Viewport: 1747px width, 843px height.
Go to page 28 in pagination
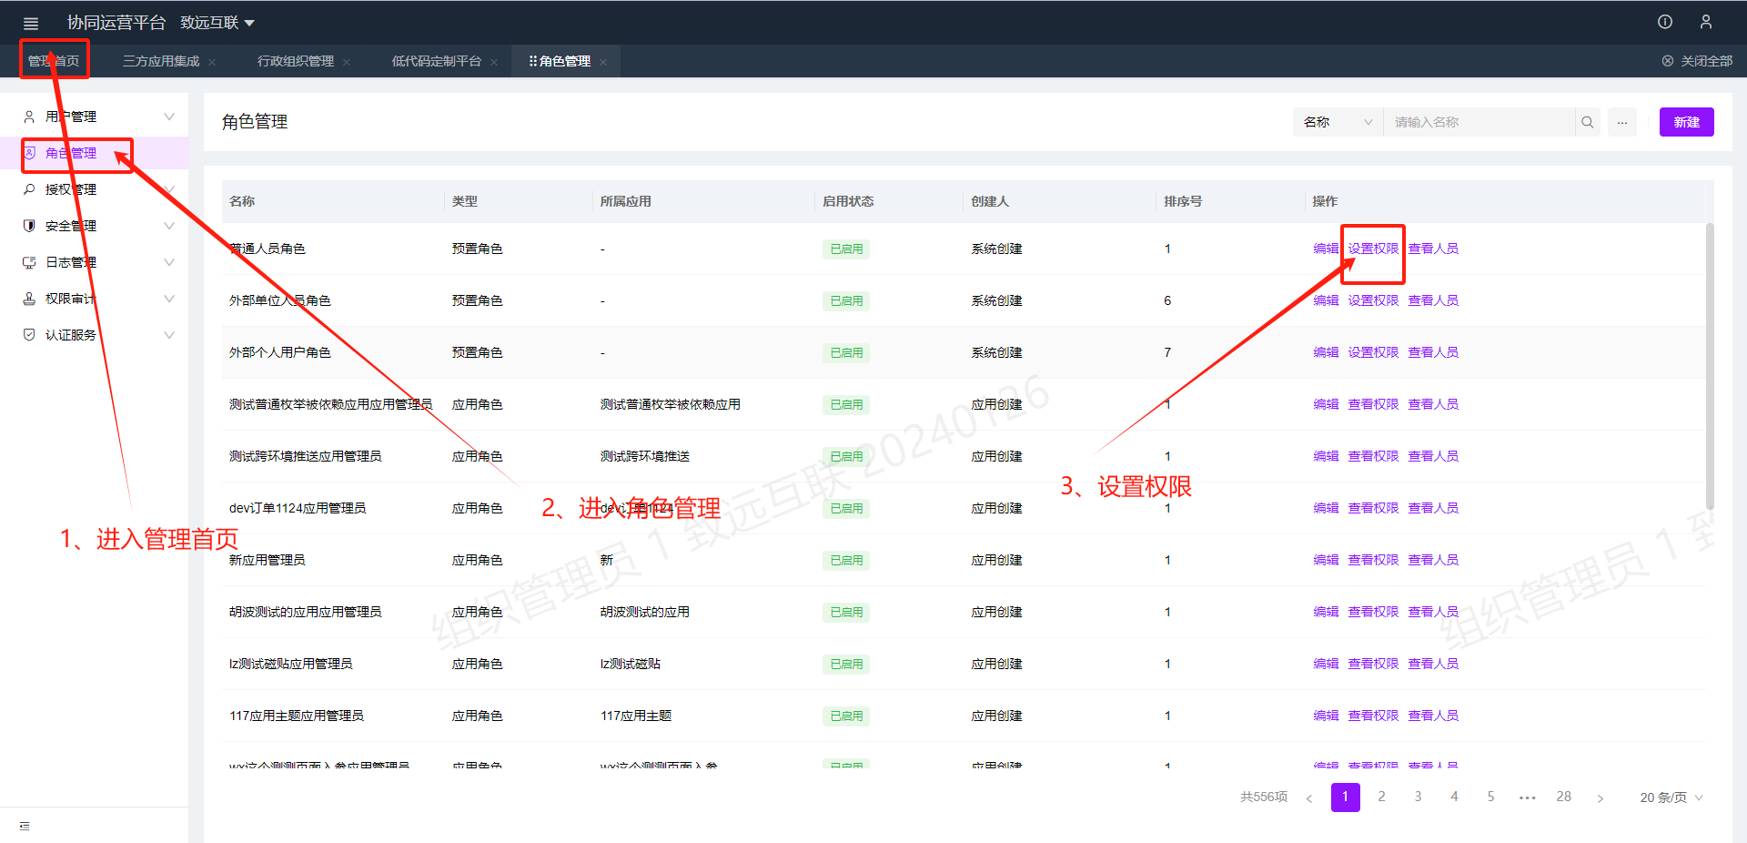(x=1563, y=797)
